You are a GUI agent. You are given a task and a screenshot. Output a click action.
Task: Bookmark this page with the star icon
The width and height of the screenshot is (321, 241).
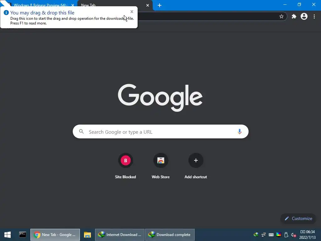[282, 16]
